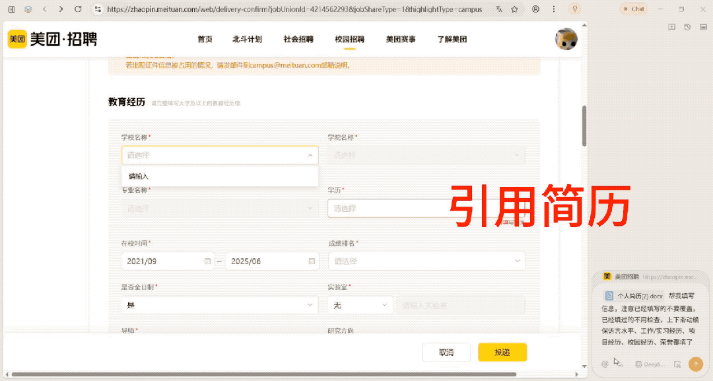Open chat history in side panel
Image resolution: width=713 pixels, height=381 pixels.
pyautogui.click(x=687, y=27)
